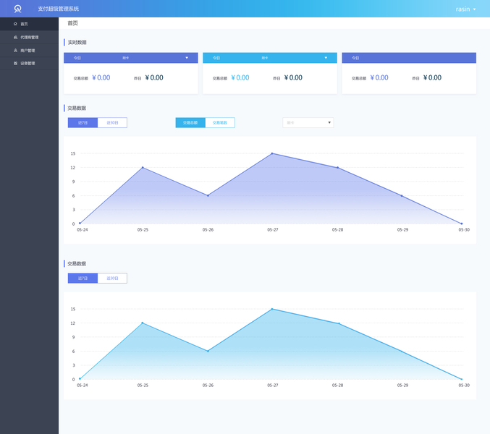Open the 首页 sidebar menu item
Viewport: 490px width, 434px height.
click(29, 24)
